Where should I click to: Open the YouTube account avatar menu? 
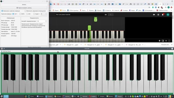point(168,14)
